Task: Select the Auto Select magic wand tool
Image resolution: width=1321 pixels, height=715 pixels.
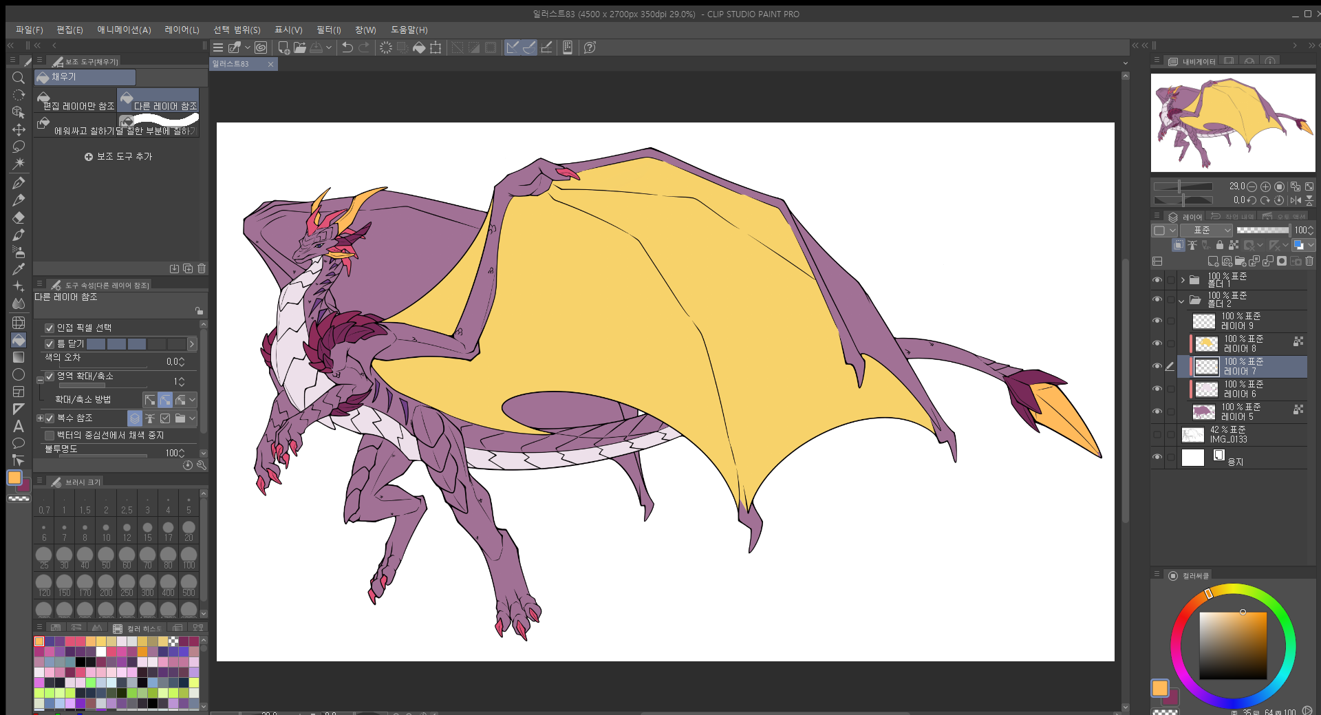Action: point(19,164)
